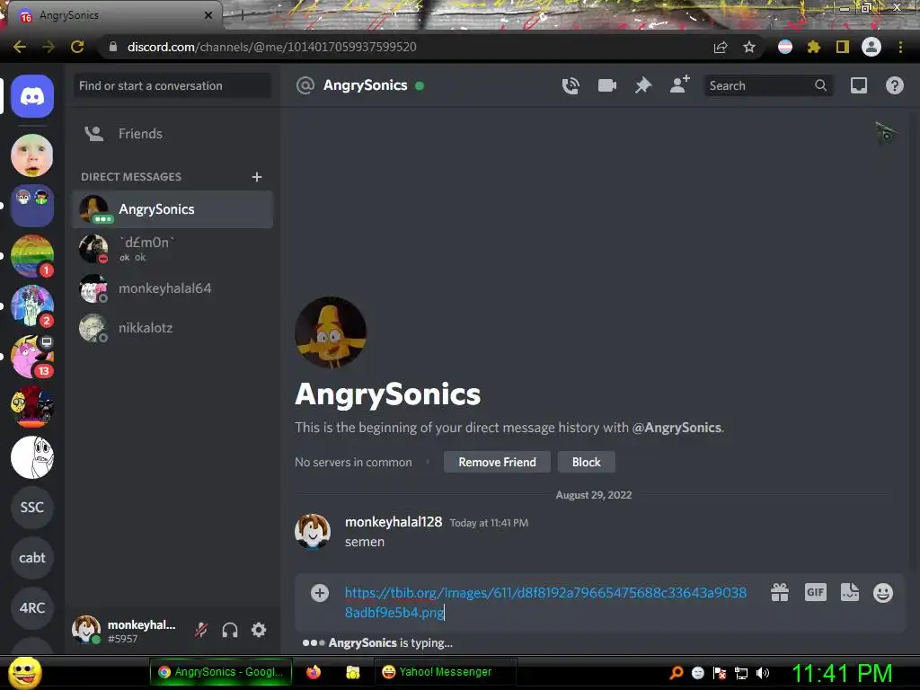This screenshot has width=920, height=690.
Task: Attach a file with plus button
Action: click(x=320, y=593)
